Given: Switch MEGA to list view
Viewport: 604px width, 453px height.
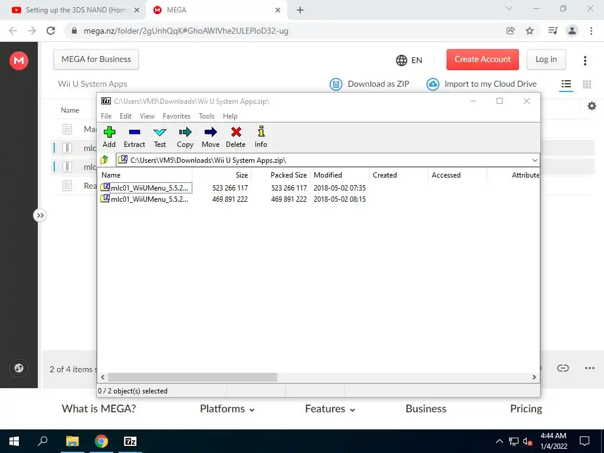Looking at the screenshot, I should [x=566, y=84].
